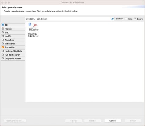Click the orange Embedded folder icon
The width and height of the screenshot is (145, 126).
coord(3,47)
